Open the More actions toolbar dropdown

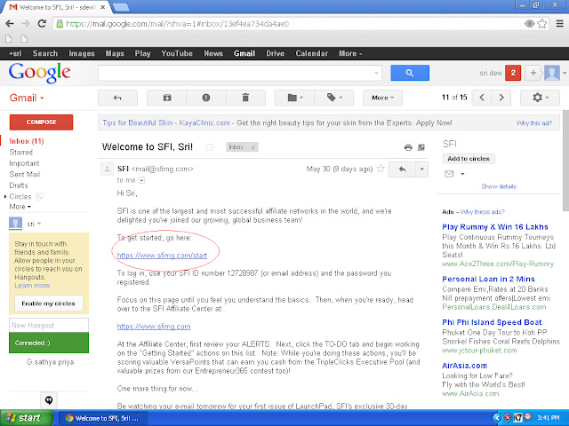pos(382,98)
